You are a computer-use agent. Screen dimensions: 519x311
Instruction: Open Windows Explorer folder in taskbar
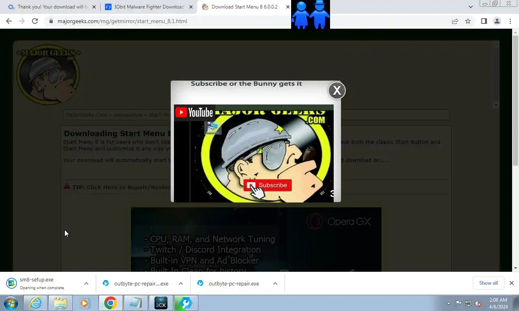60,303
